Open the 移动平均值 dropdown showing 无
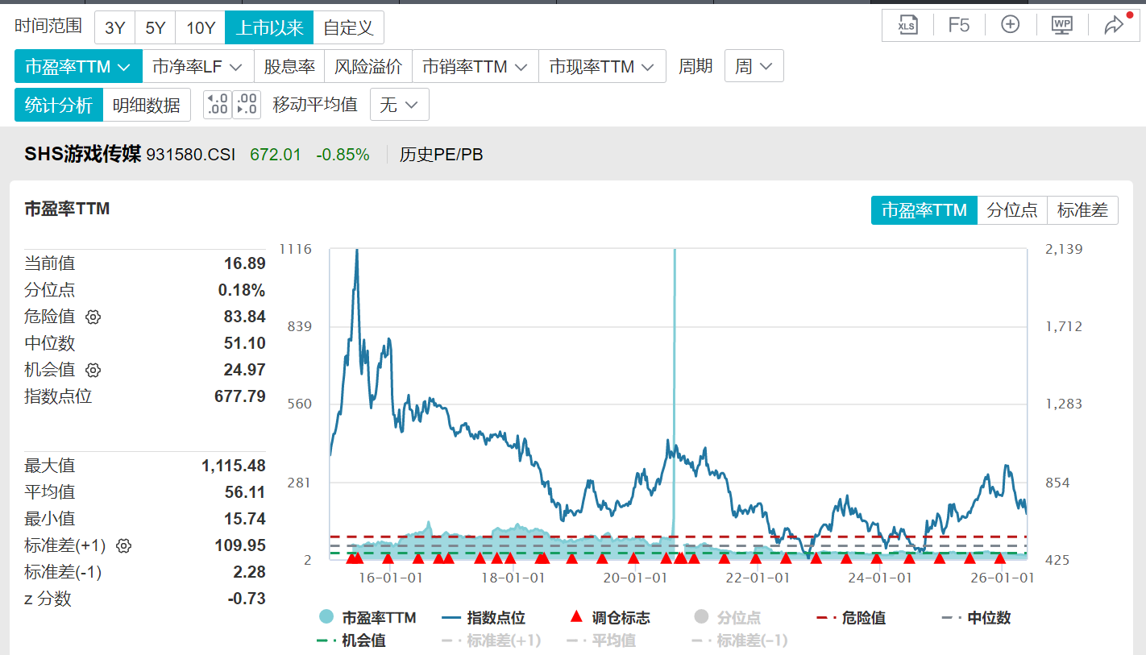This screenshot has height=655, width=1146. tap(399, 105)
